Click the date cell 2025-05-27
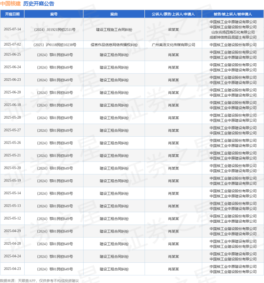The height and width of the screenshot is (283, 264). (12, 130)
